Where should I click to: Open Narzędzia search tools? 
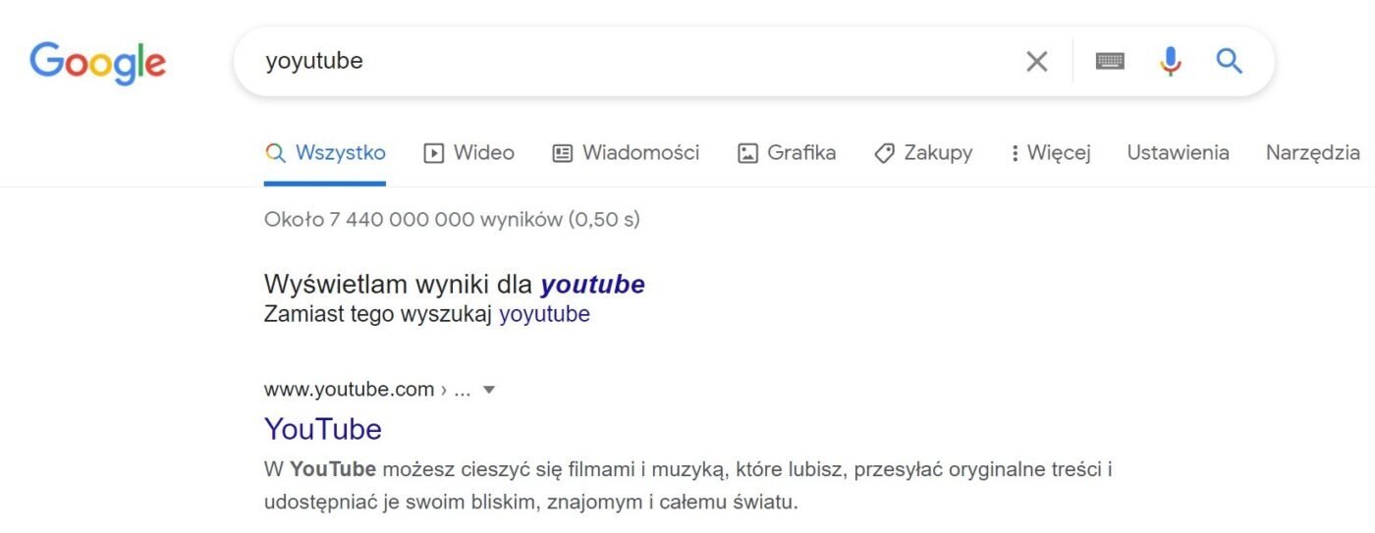1312,153
